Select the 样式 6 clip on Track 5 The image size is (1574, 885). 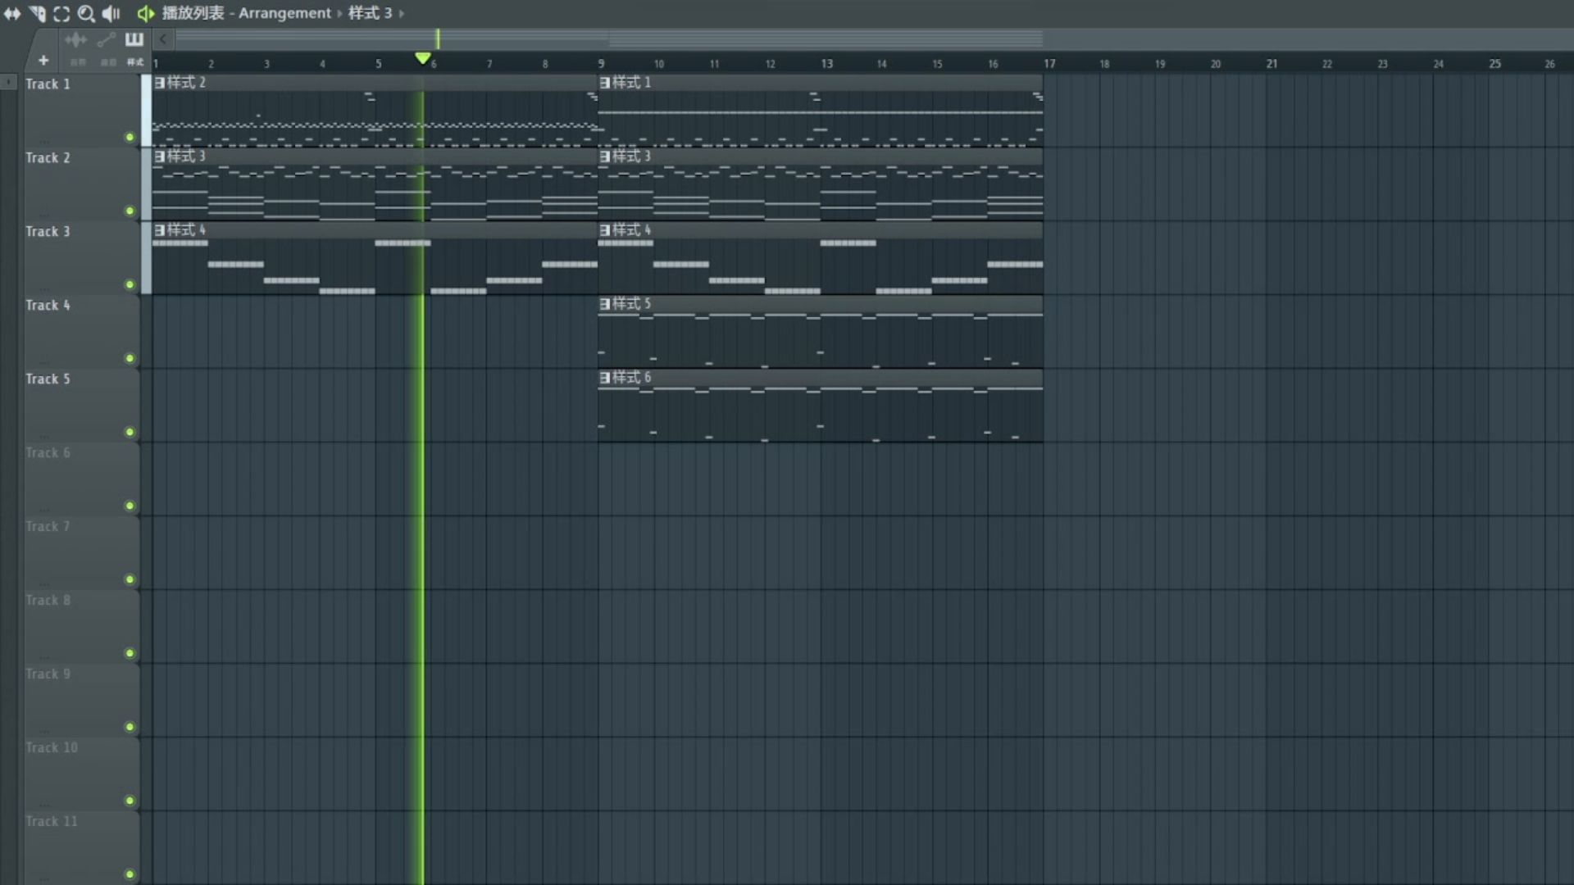[821, 406]
